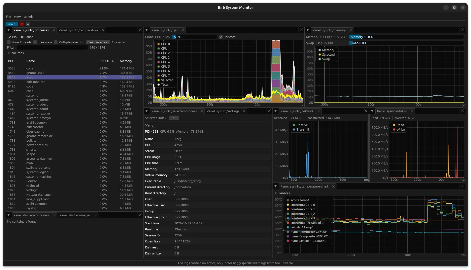Enable Tree view checkbox

coord(35,42)
